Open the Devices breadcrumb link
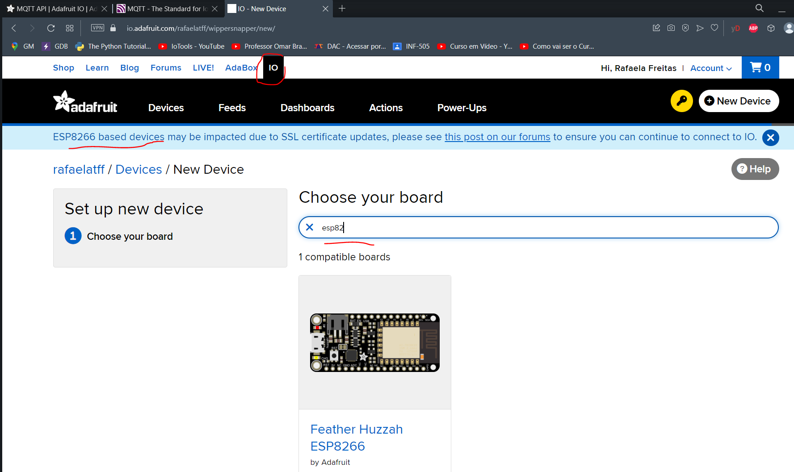 (x=139, y=170)
